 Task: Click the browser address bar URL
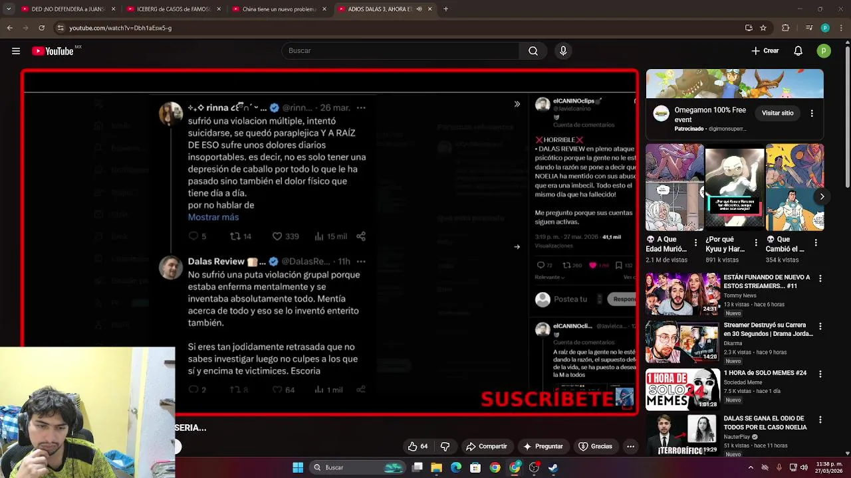[120, 28]
